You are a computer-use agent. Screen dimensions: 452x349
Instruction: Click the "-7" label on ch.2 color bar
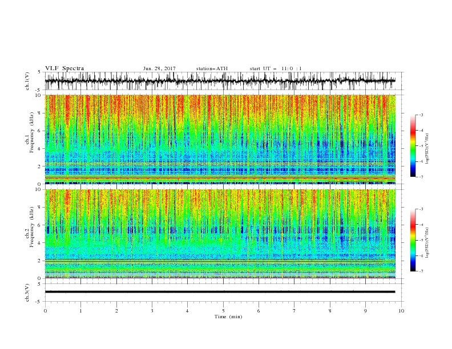pyautogui.click(x=421, y=271)
